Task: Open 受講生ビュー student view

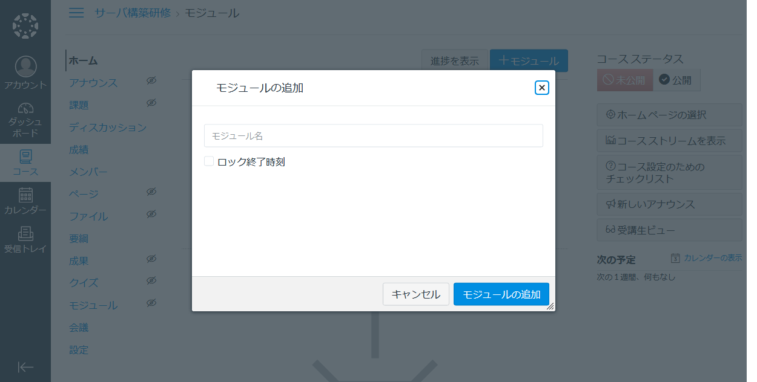Action: pos(669,230)
